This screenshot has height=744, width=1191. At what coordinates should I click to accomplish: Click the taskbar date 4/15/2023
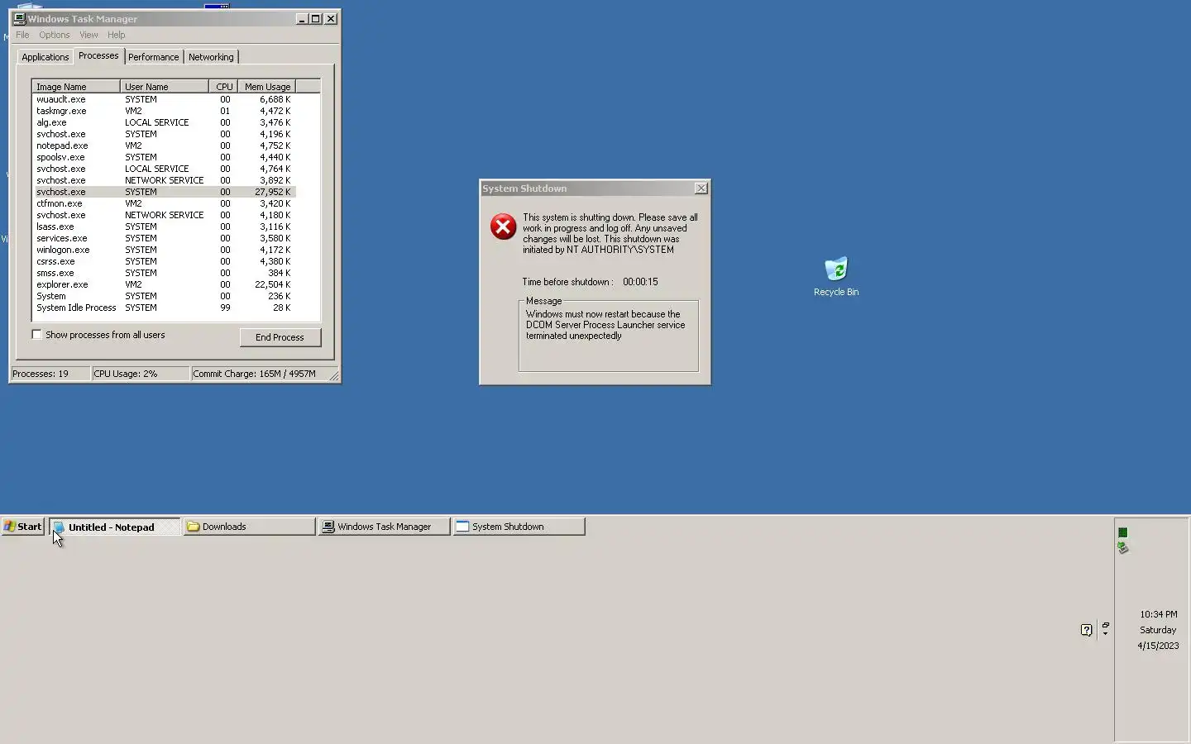1158,646
